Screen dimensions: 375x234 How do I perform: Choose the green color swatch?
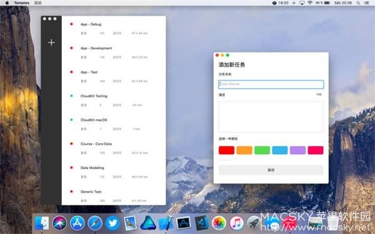click(x=262, y=150)
